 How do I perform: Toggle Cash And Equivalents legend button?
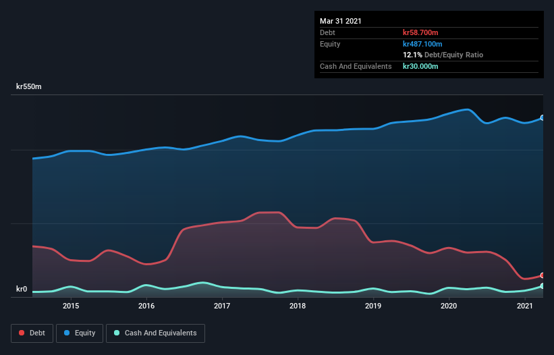pos(155,333)
